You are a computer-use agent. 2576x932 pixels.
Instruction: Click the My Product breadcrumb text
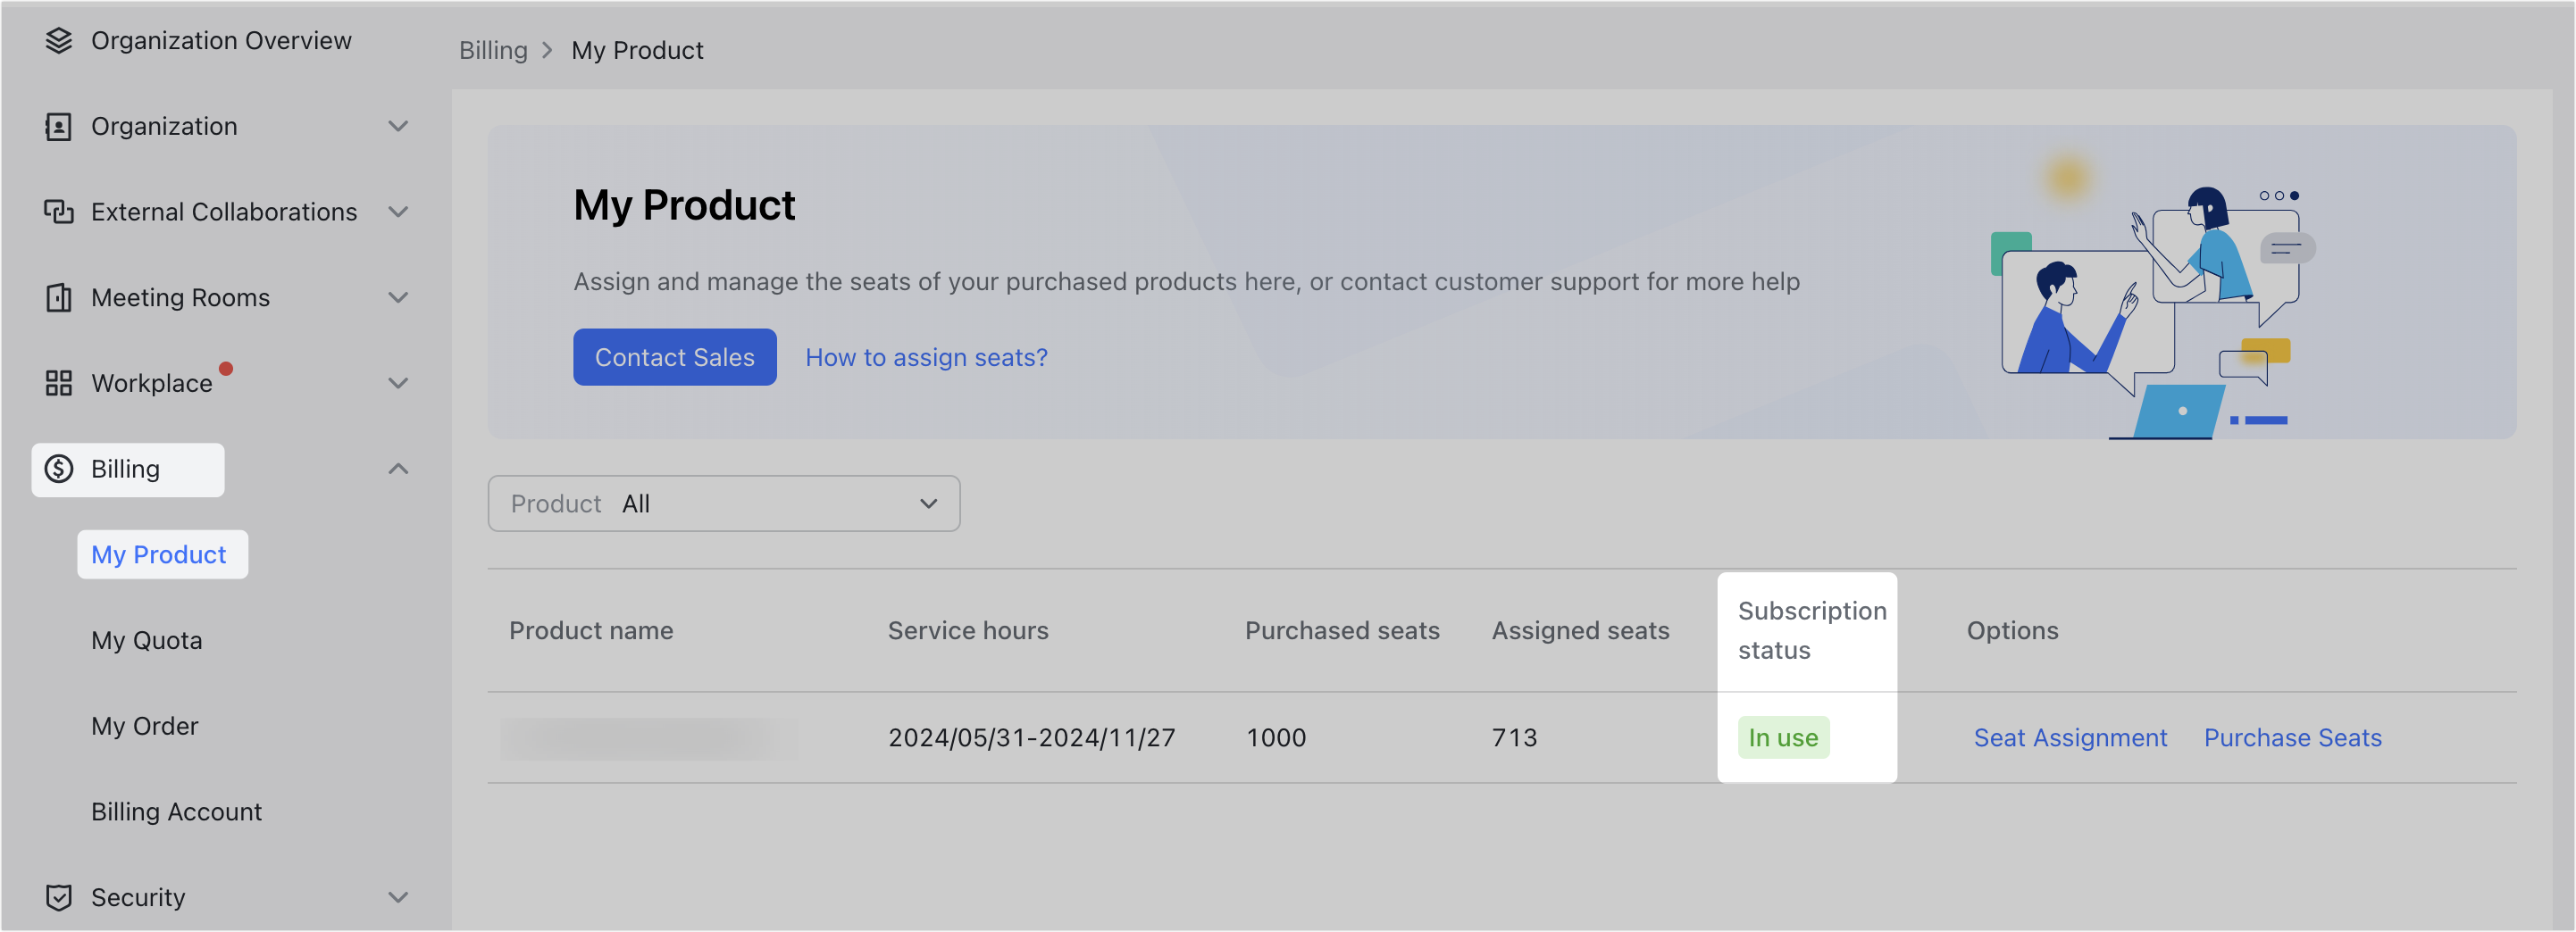pyautogui.click(x=637, y=50)
